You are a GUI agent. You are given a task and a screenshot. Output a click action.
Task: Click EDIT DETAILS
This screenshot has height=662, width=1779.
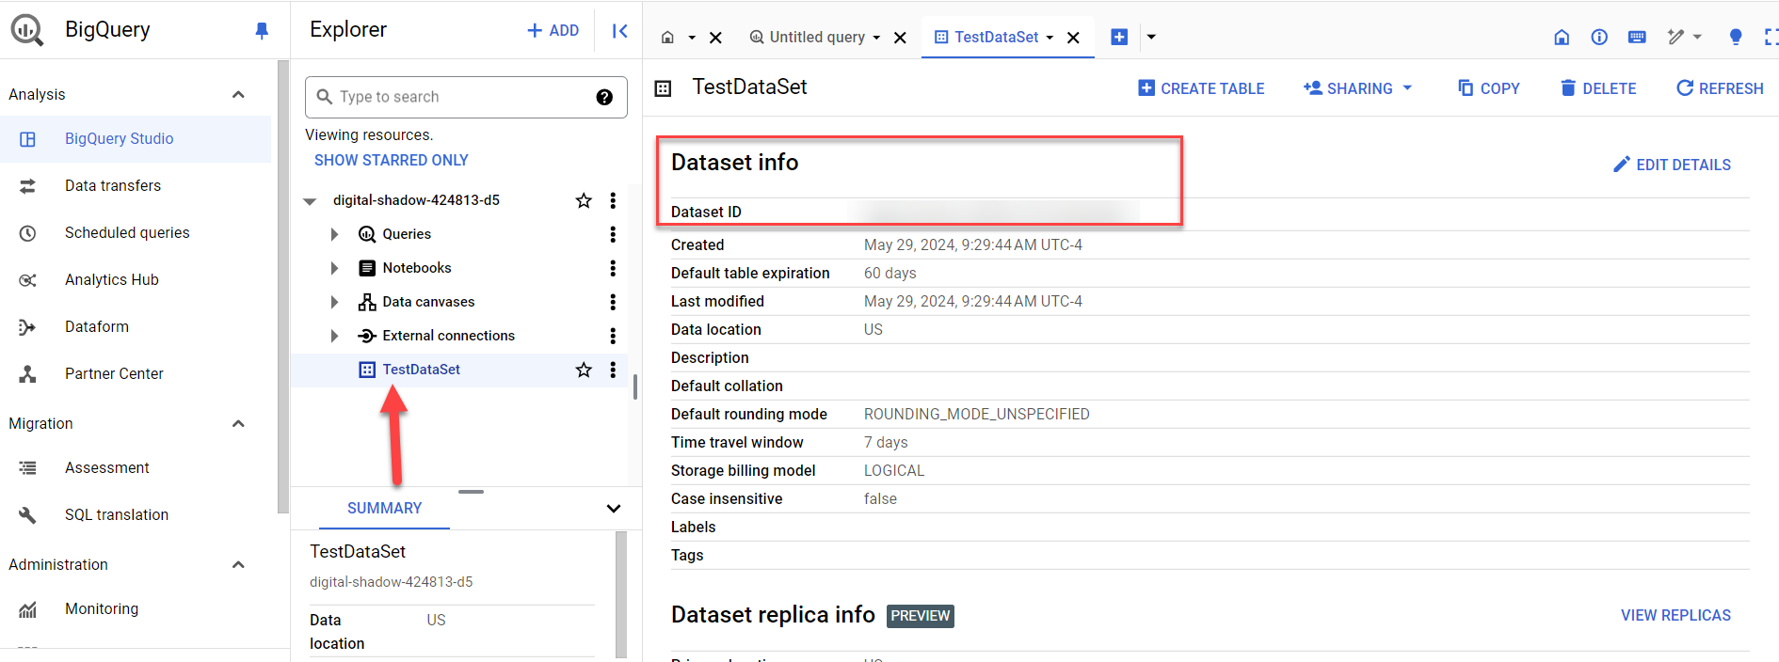[x=1672, y=165]
